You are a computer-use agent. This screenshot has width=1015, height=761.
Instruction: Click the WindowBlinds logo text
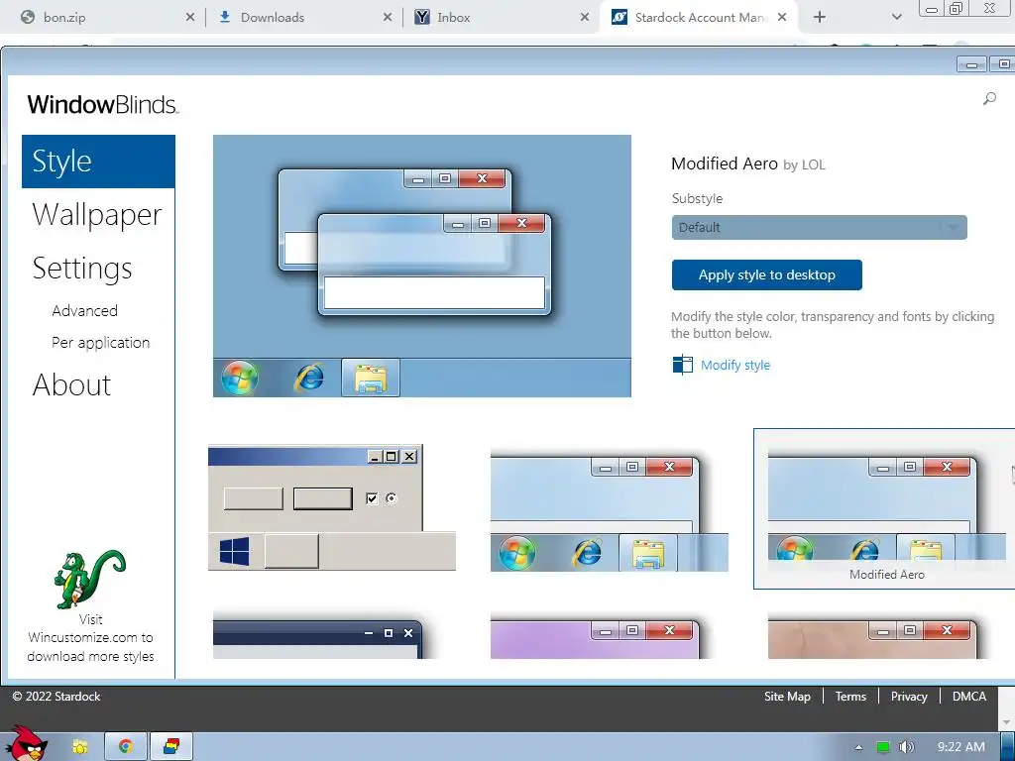coord(102,105)
